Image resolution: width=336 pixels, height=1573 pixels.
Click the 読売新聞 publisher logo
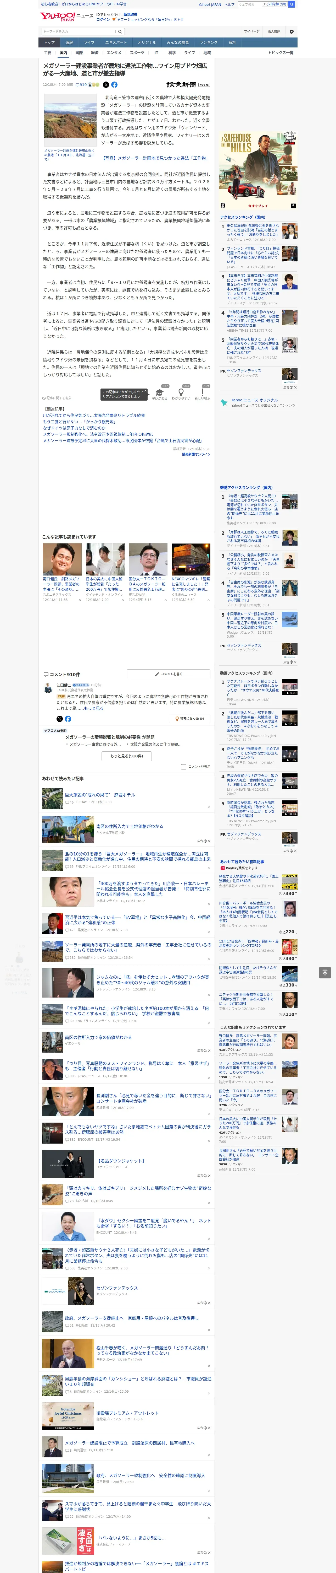[x=188, y=85]
